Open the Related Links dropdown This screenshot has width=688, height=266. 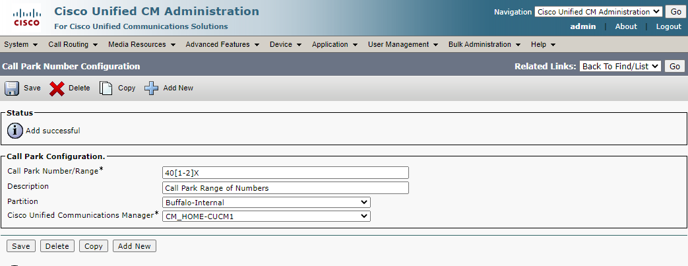(620, 66)
